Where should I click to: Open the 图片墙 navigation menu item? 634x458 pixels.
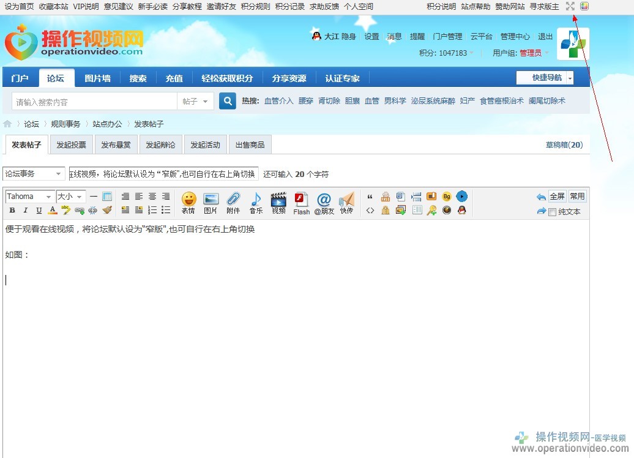click(97, 78)
